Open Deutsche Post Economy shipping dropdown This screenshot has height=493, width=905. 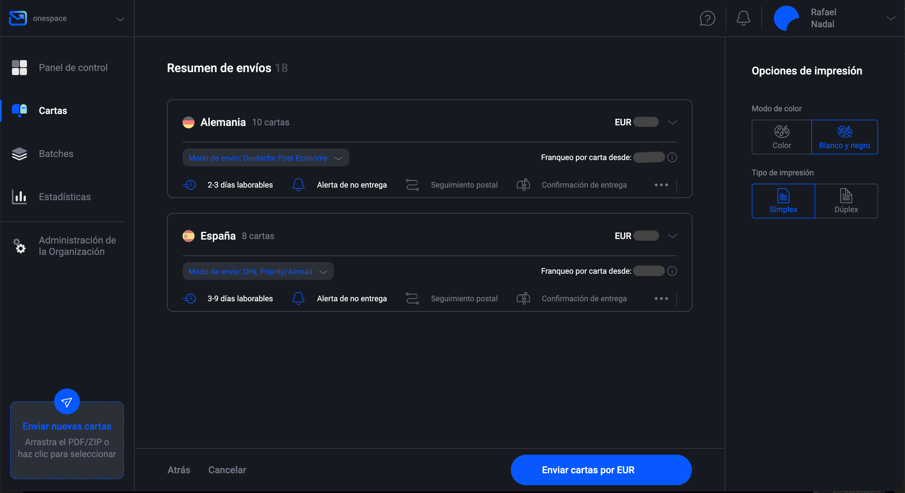265,158
